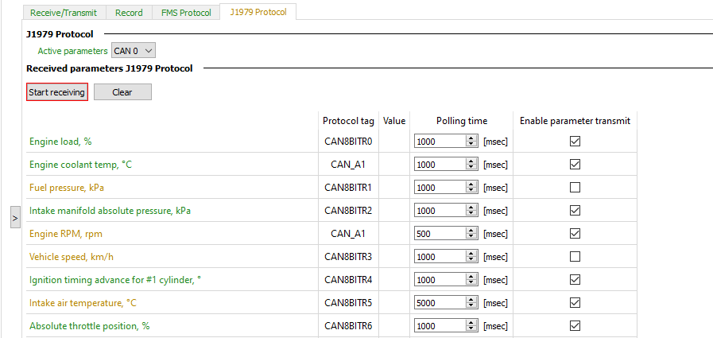Increase Vehicle speed polling time spinner

pos(471,254)
